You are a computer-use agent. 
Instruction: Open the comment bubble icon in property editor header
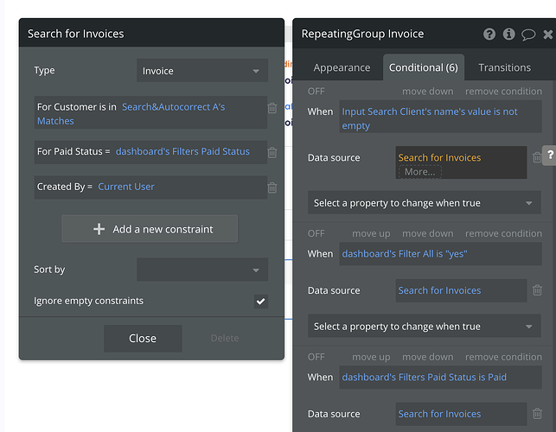(527, 35)
